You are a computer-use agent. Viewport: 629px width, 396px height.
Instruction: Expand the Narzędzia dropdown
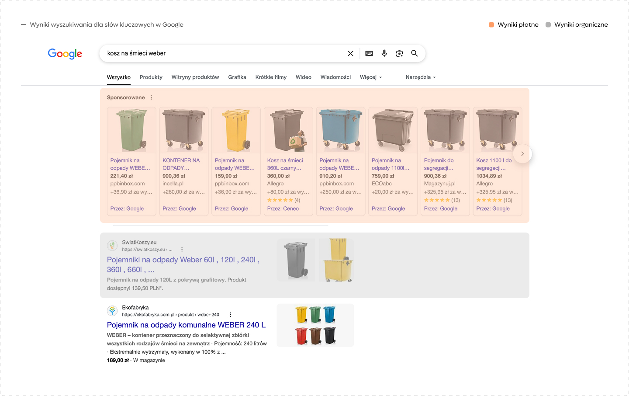[420, 77]
